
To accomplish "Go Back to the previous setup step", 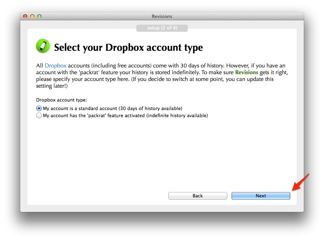I will (198, 196).
